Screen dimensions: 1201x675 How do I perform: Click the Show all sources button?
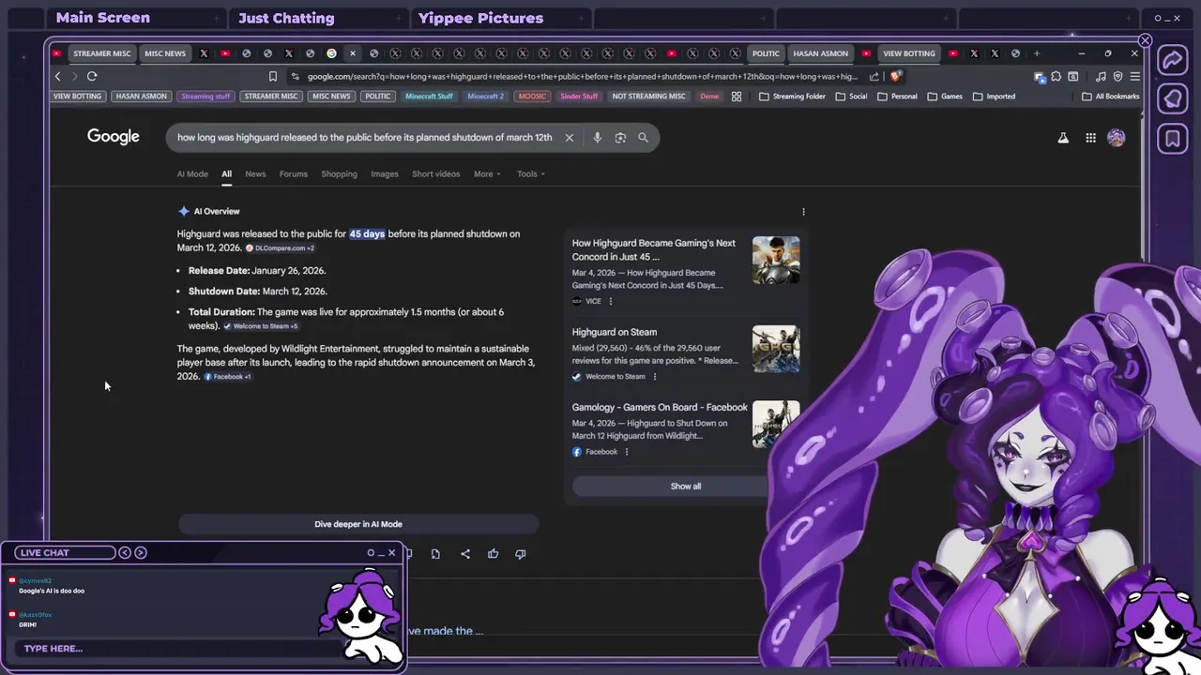(x=685, y=487)
